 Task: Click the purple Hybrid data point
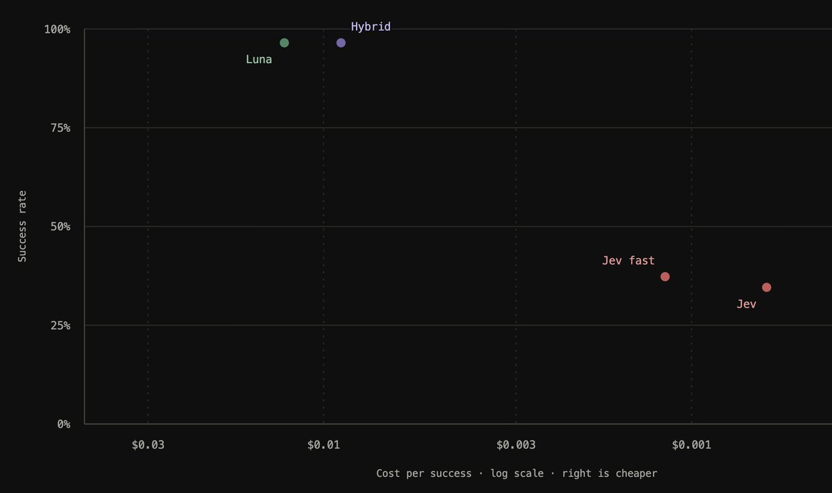click(x=341, y=43)
